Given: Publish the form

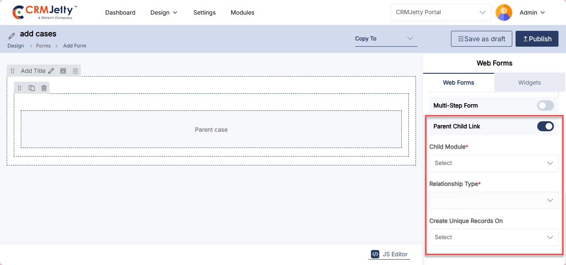Looking at the screenshot, I should pyautogui.click(x=537, y=39).
